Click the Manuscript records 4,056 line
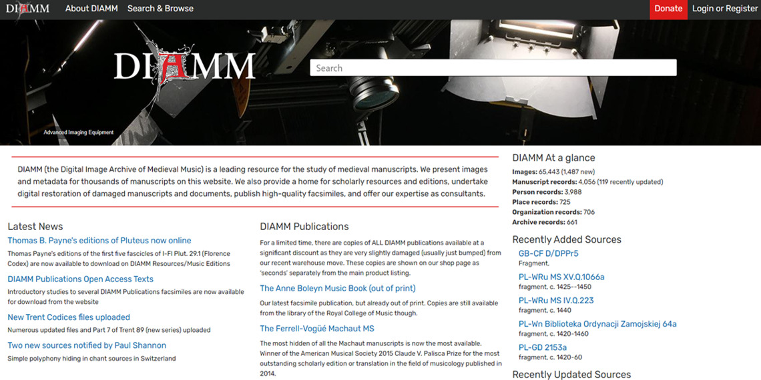 click(x=587, y=182)
